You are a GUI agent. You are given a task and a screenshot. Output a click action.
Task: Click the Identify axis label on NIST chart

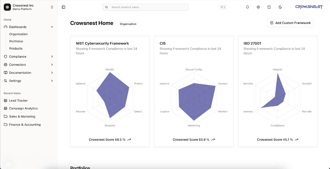[110, 70]
